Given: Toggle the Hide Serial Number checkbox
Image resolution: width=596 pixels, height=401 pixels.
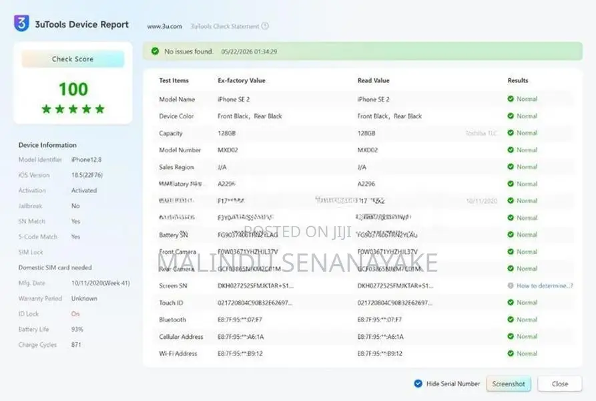Looking at the screenshot, I should (x=418, y=384).
